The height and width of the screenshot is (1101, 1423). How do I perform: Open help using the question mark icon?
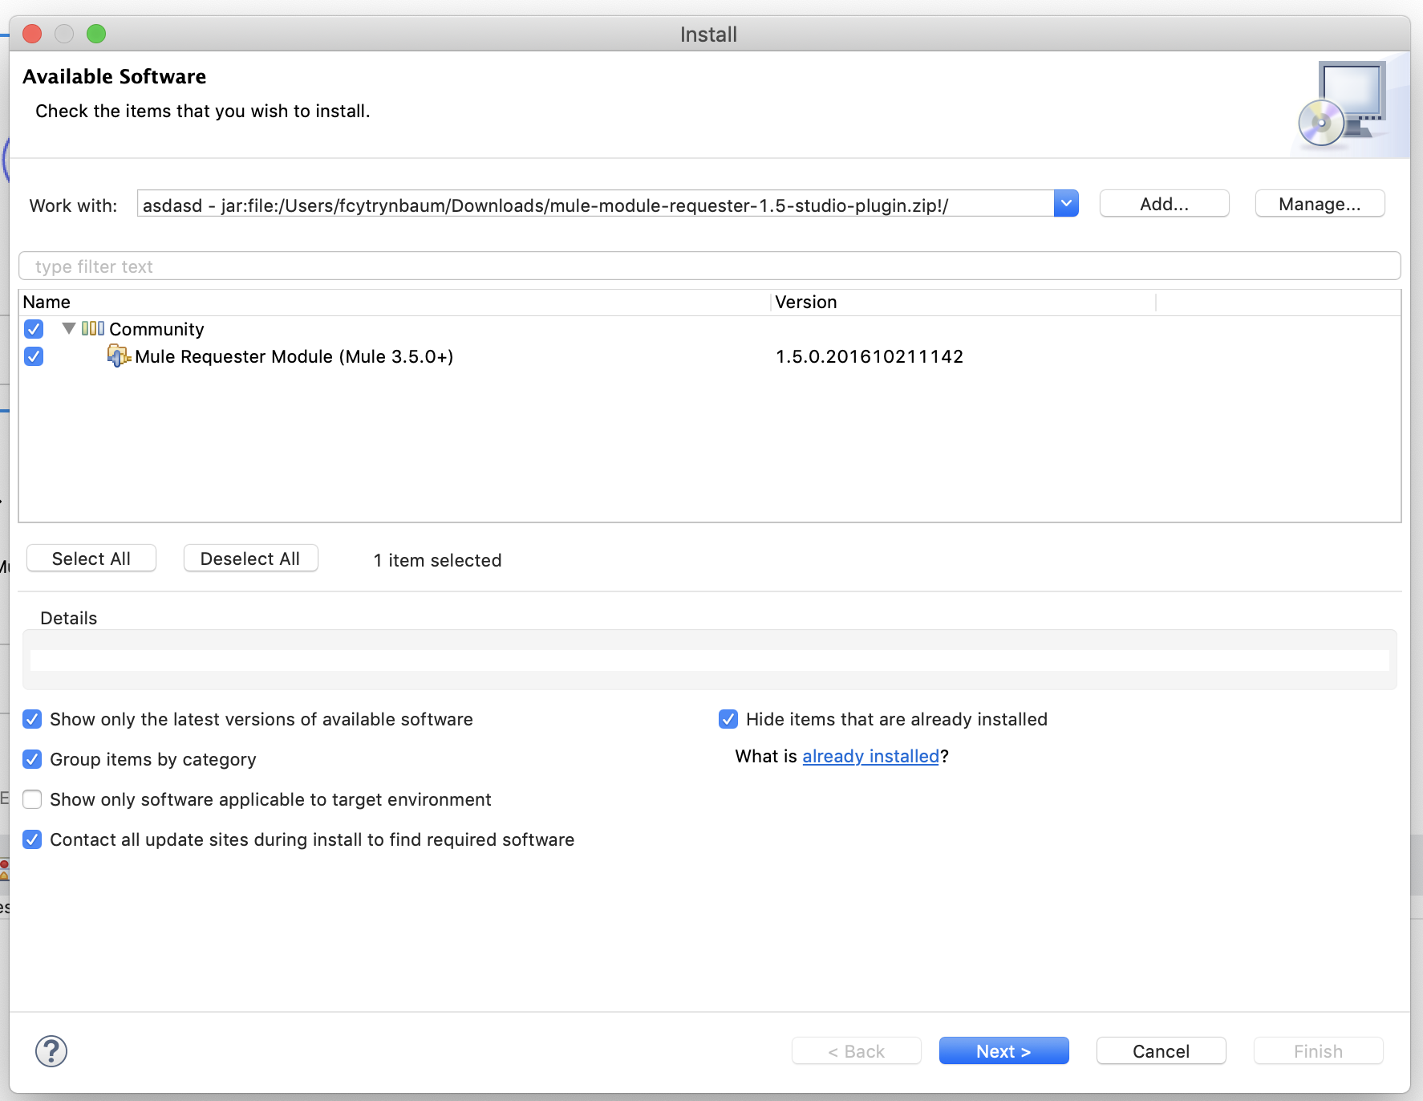click(x=51, y=1050)
